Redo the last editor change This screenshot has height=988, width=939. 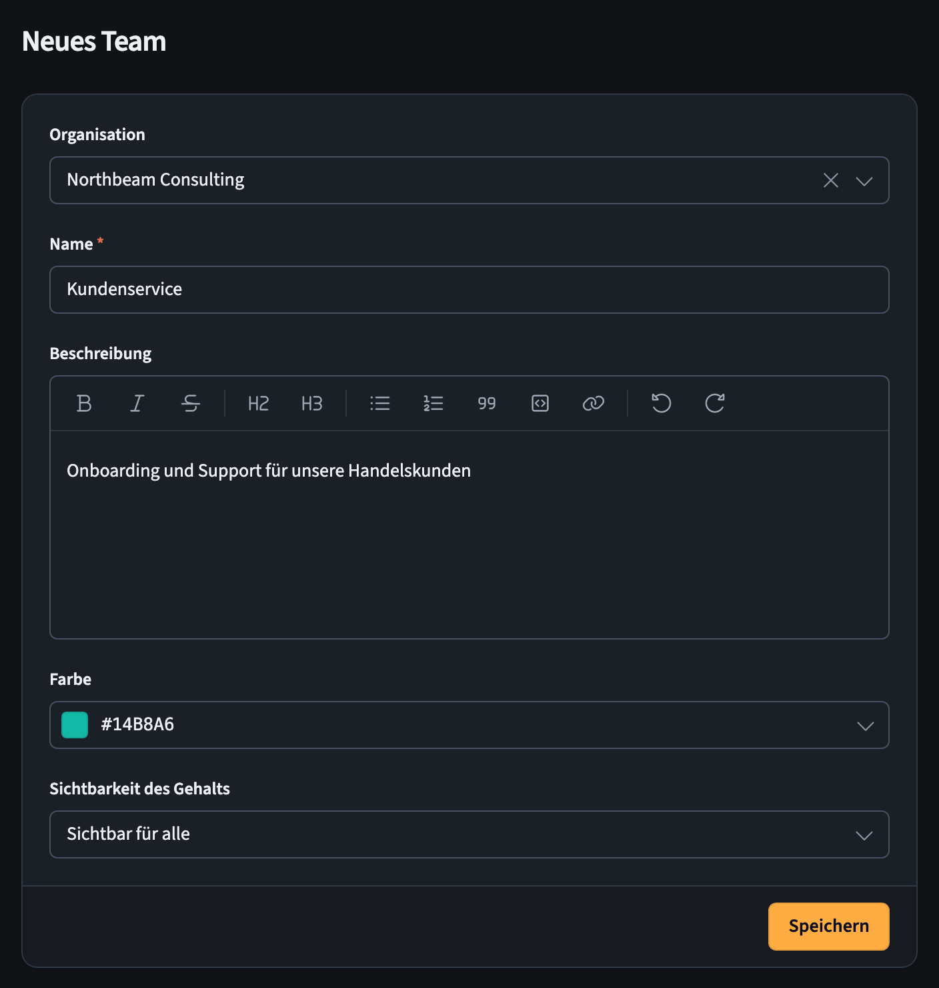click(x=715, y=403)
